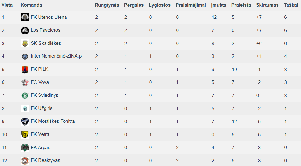Screen dimensions: 301x166
Task: Click the FK PILK team badge
Action: tap(25, 70)
